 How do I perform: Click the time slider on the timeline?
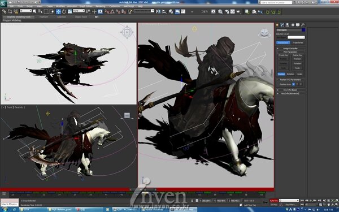(144, 189)
